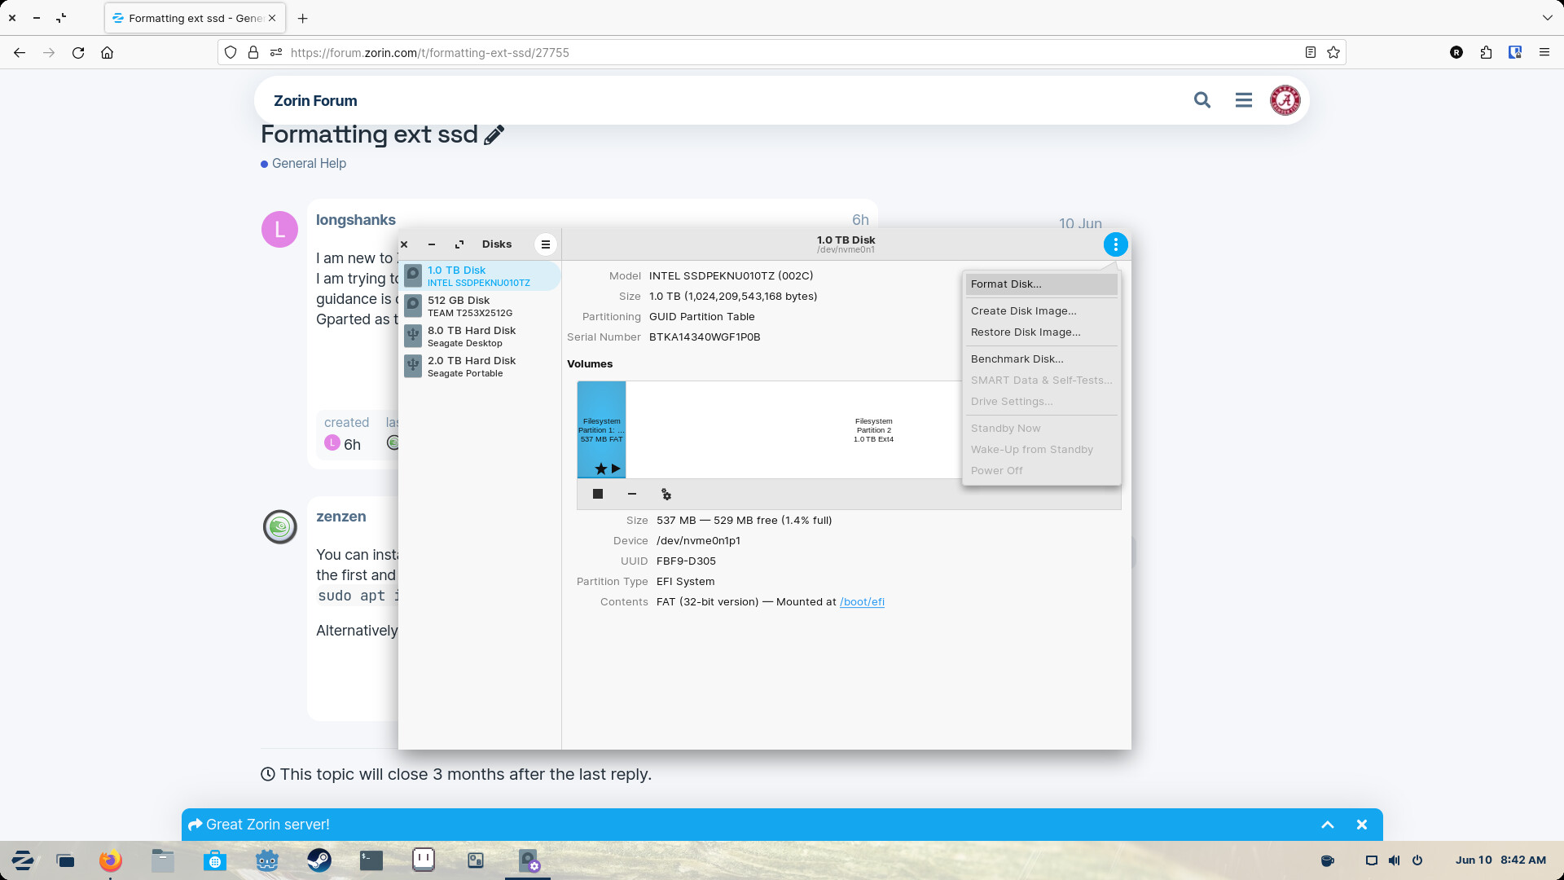Viewport: 1564px width, 880px height.
Task: Expand the Great Zorin server chat panel
Action: (x=1328, y=825)
